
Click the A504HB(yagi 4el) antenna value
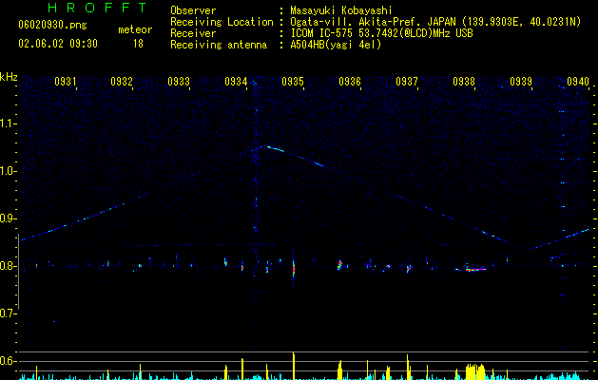[336, 45]
